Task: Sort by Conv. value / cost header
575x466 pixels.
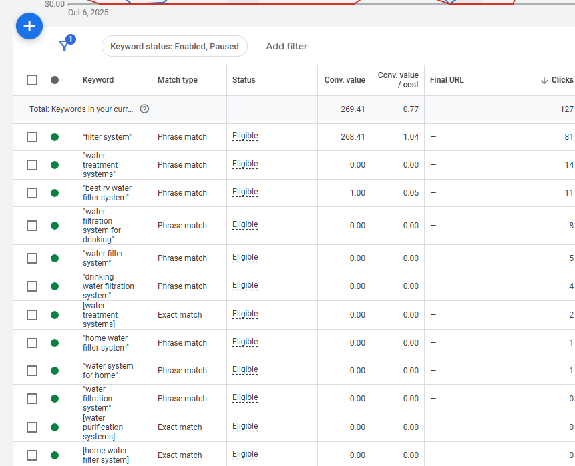Action: pos(398,80)
